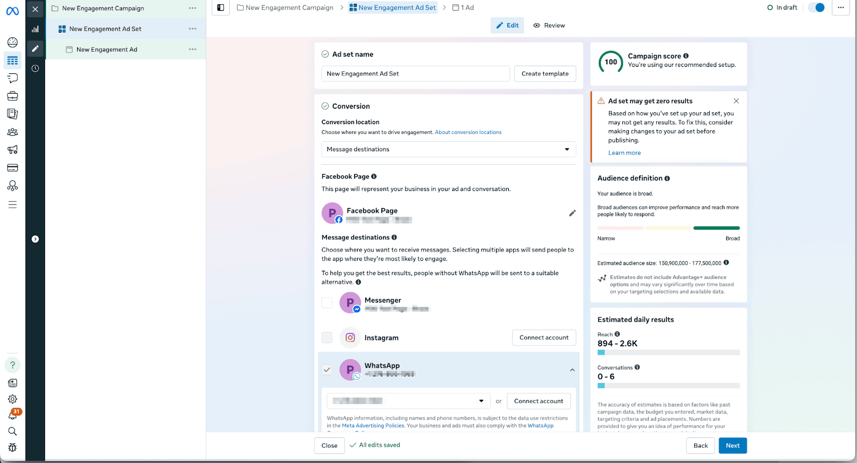Click the pencil icon beside Facebook Page
857x463 pixels.
click(572, 213)
